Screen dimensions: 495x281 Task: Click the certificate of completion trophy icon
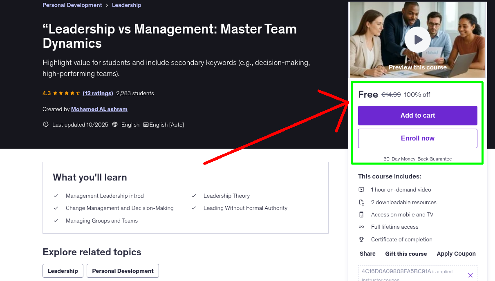[x=362, y=239]
